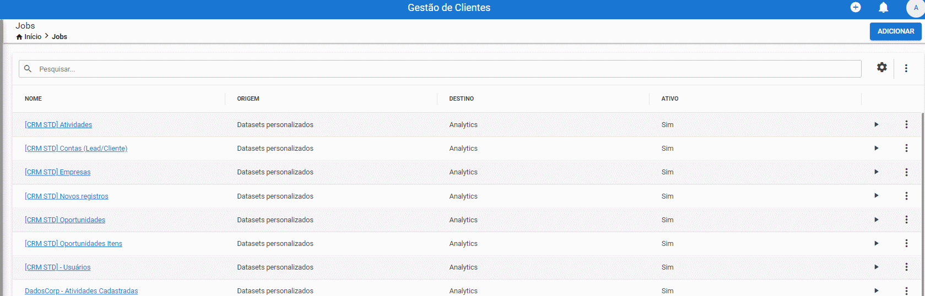Open more options for Oportunidades Itens row

tap(906, 243)
